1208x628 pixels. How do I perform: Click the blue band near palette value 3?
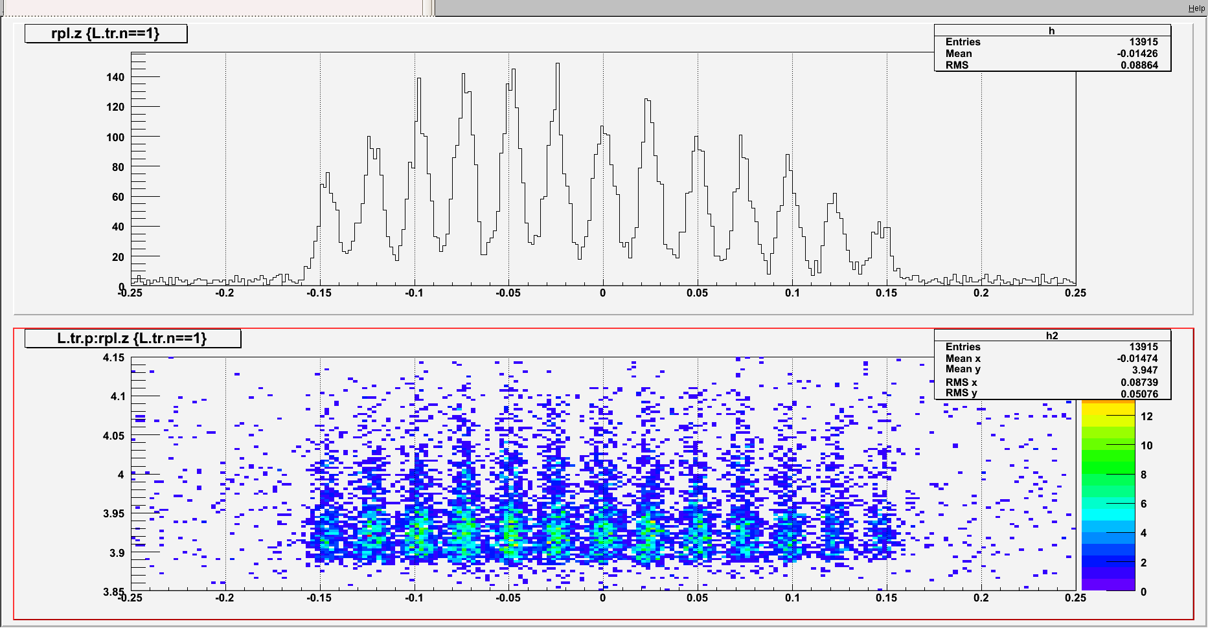click(x=1108, y=548)
